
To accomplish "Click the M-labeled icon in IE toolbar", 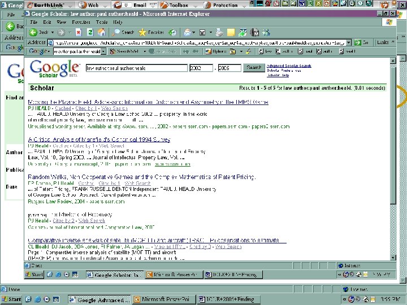I will 254,32.
